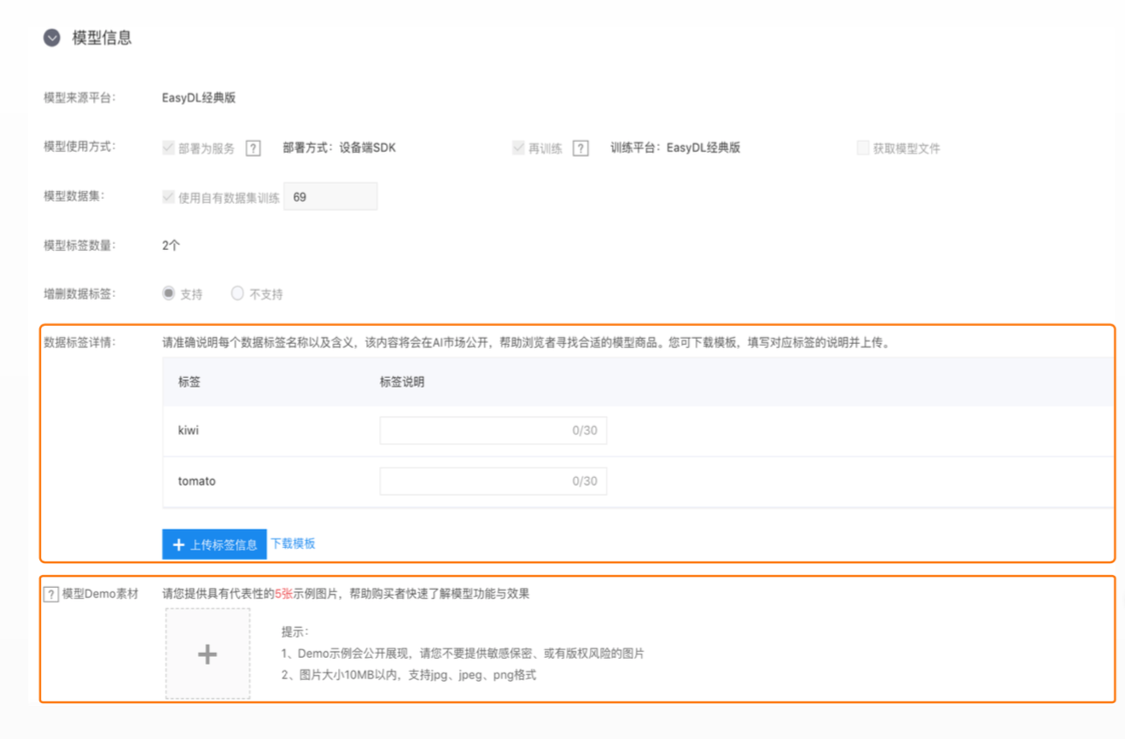Enable the 获取模型文件 checkbox
1125x739 pixels.
[863, 148]
